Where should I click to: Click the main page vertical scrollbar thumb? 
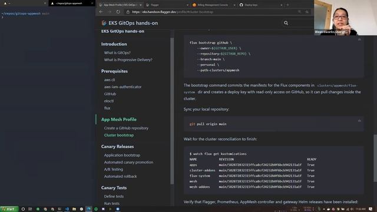point(375,158)
